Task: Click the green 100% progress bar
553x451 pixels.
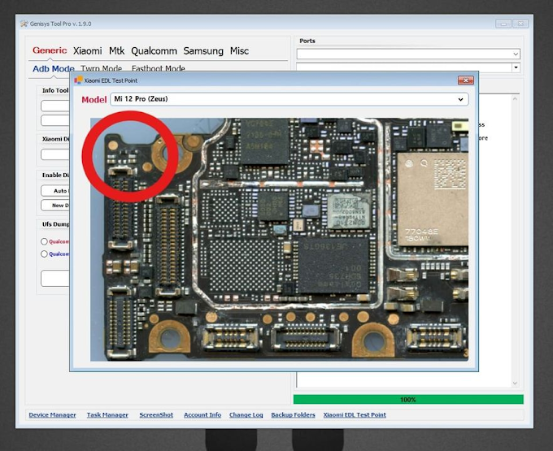Action: tap(408, 400)
